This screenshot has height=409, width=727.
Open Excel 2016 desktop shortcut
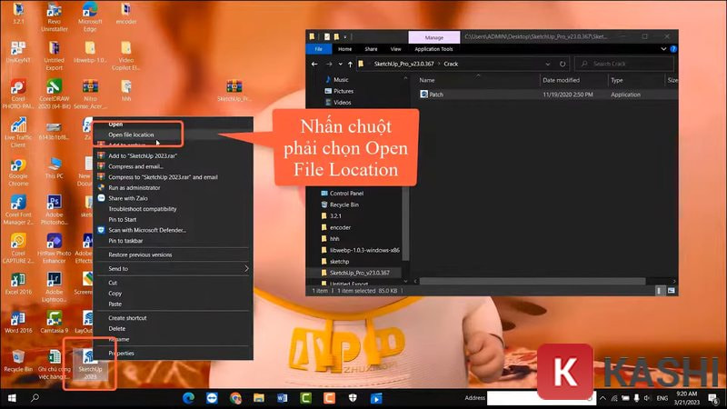18,284
